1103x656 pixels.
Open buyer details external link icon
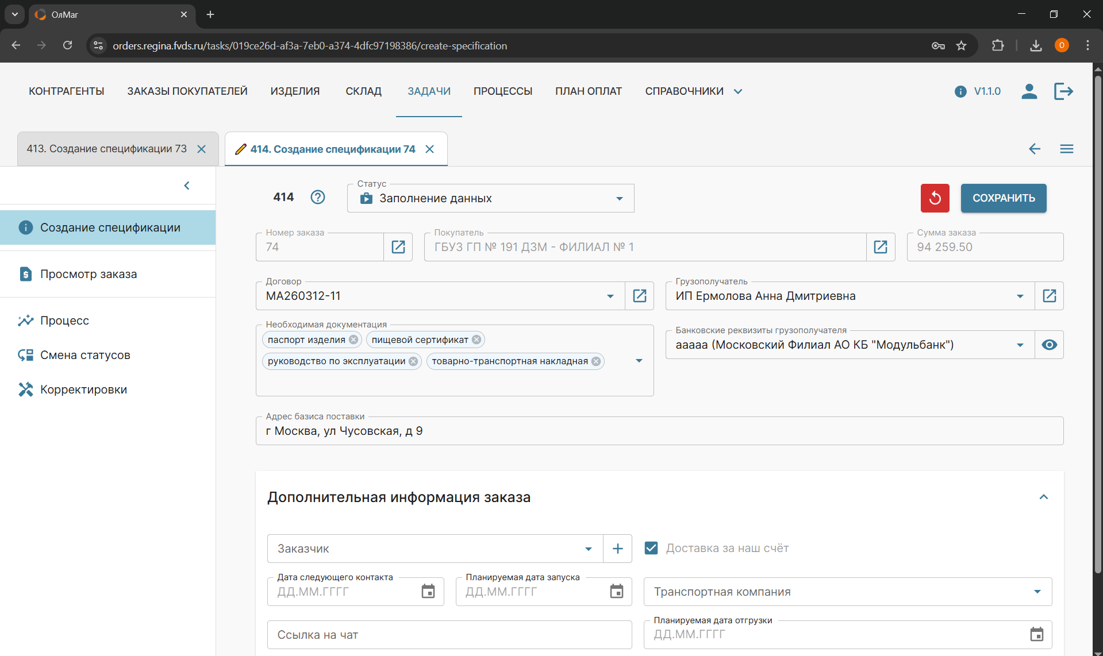point(880,247)
